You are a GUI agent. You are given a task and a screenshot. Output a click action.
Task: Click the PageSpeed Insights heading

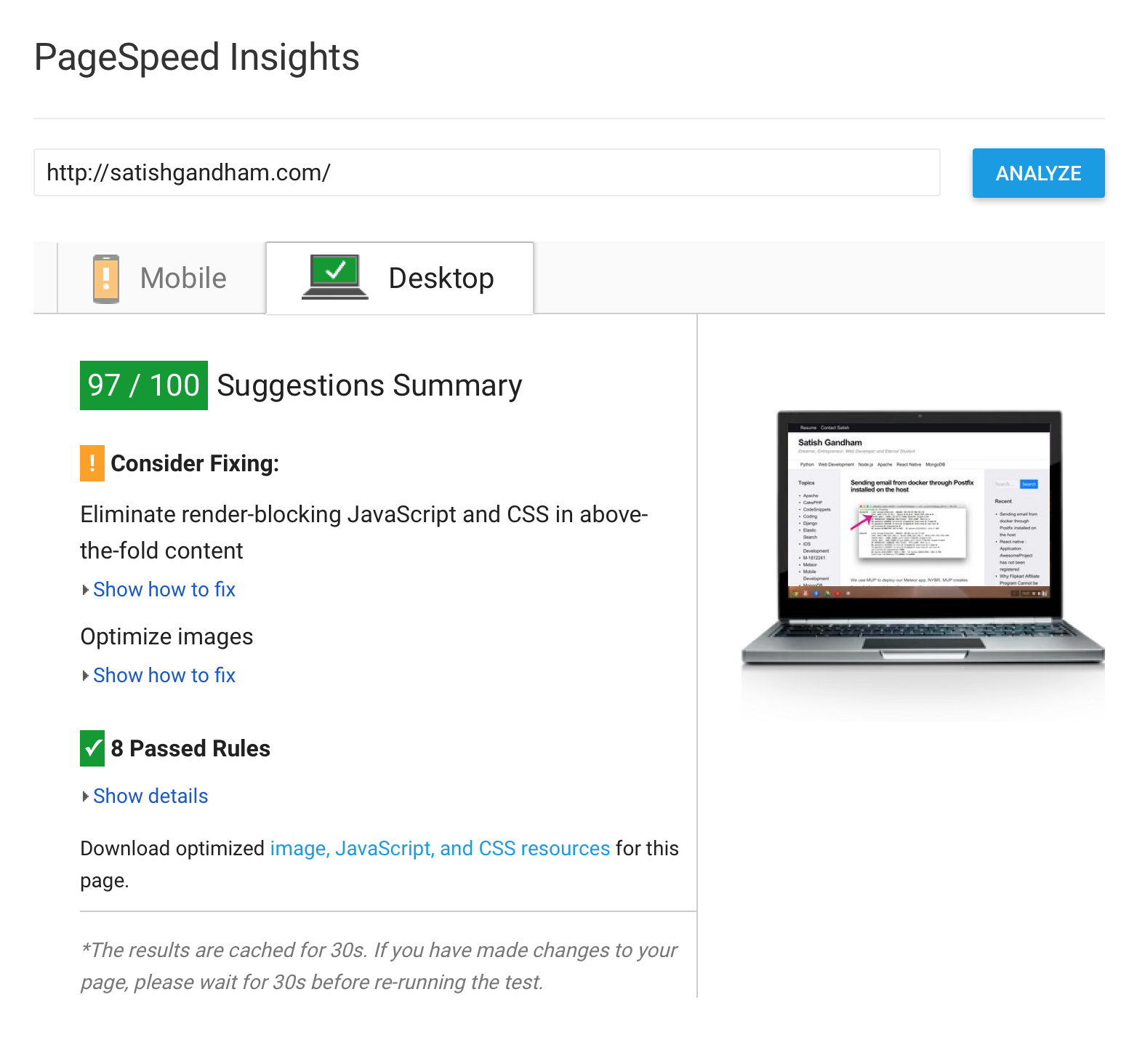click(197, 57)
